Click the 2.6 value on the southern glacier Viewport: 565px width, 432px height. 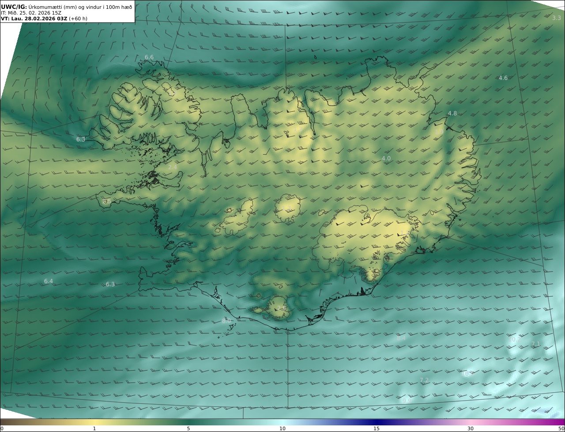tap(282, 308)
